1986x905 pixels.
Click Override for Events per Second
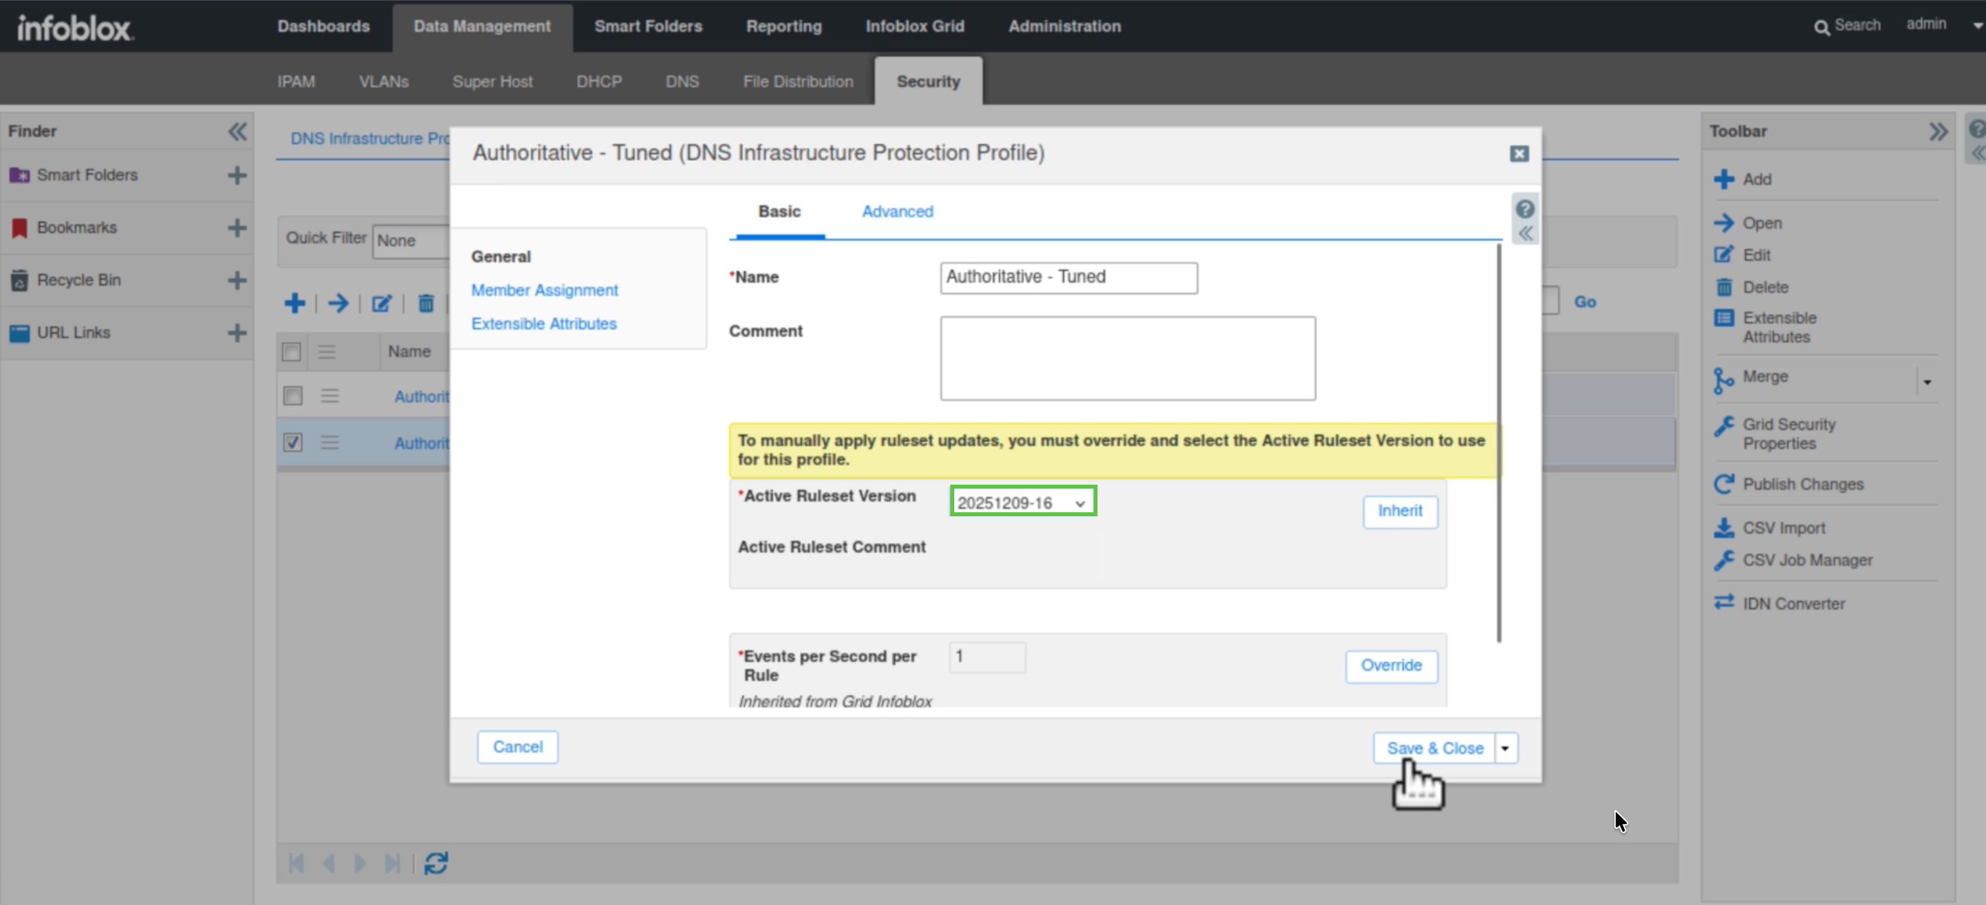coord(1392,666)
